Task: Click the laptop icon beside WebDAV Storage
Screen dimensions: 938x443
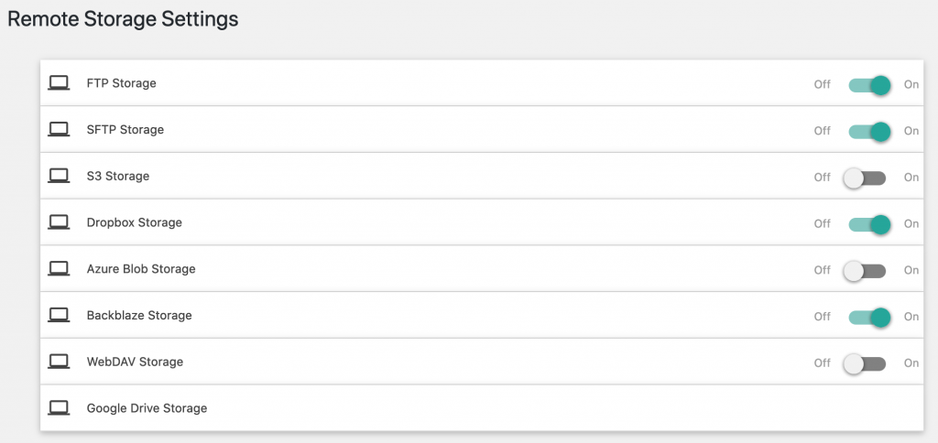Action: [x=59, y=362]
